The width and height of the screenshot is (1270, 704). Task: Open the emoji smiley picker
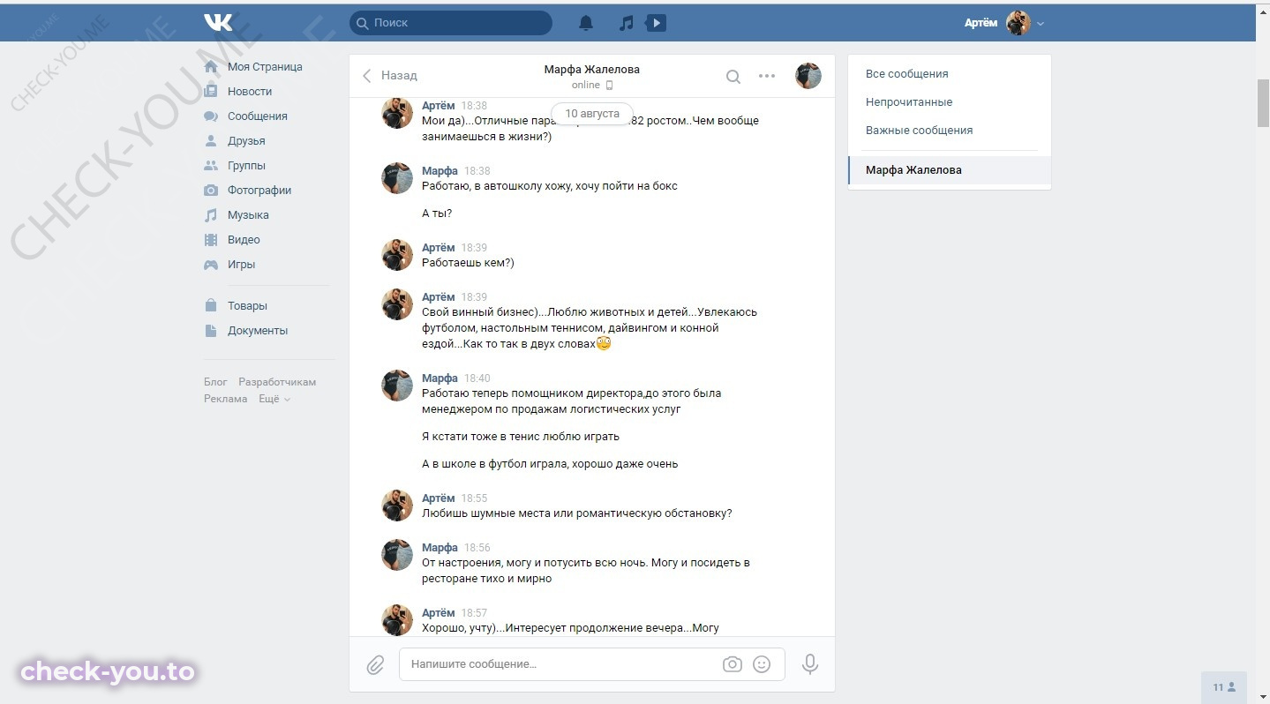(762, 664)
